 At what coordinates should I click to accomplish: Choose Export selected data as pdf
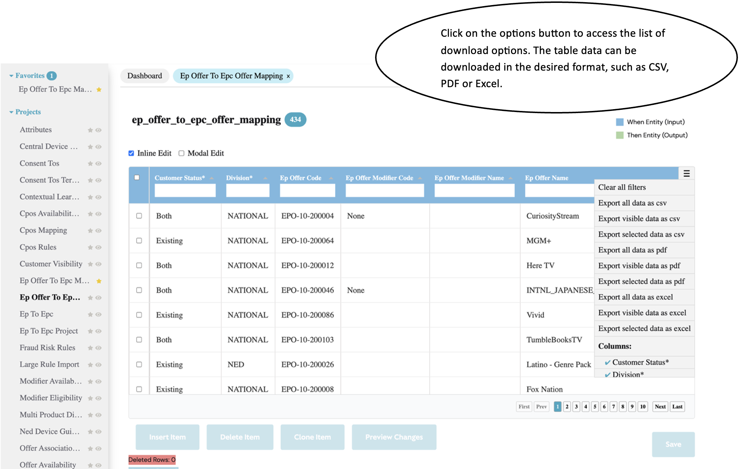pyautogui.click(x=644, y=281)
